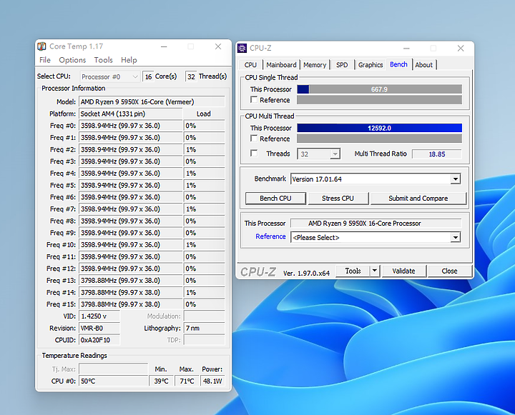
Task: Click the single thread score bar 667.9
Action: coord(379,89)
